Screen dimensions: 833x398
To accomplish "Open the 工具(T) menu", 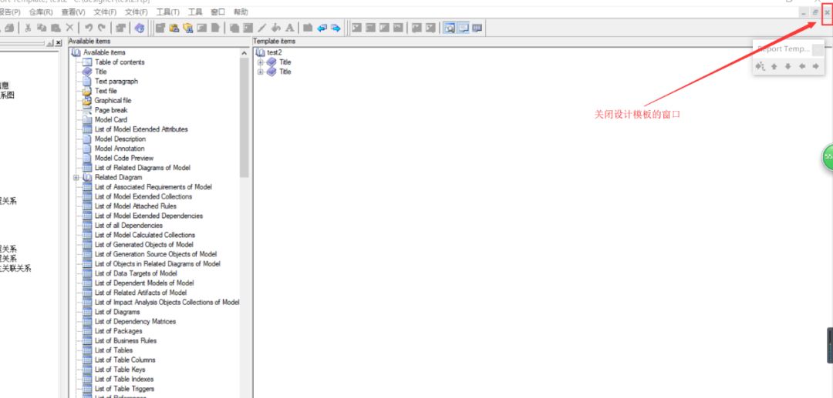I will click(168, 12).
